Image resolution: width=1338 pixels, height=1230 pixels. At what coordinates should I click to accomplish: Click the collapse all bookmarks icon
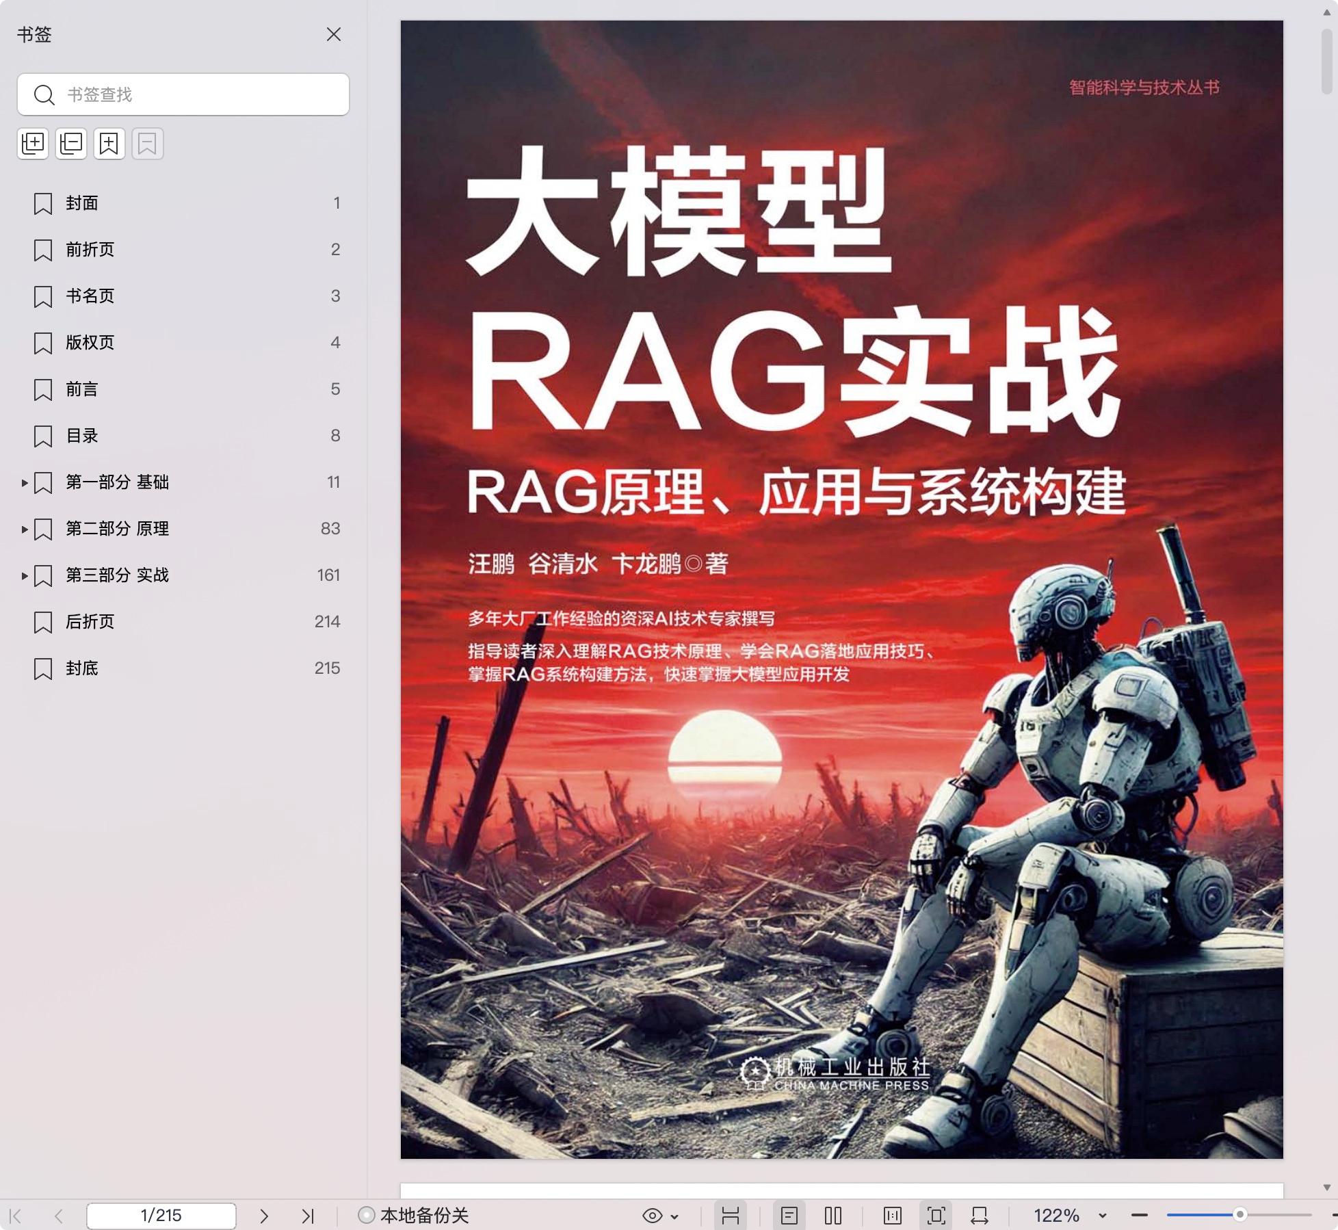[x=71, y=144]
